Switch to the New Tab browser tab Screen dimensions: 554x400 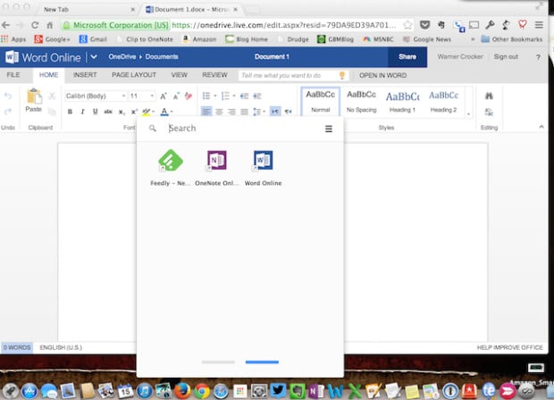coord(87,10)
